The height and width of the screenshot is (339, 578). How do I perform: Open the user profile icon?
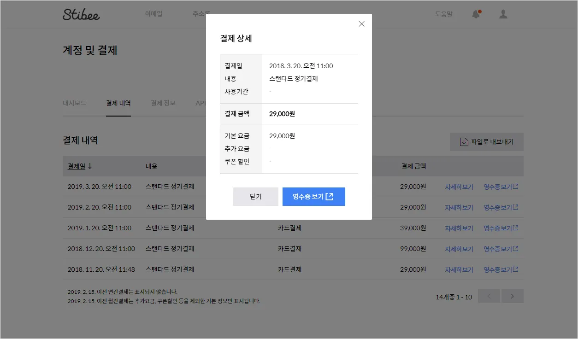click(503, 14)
